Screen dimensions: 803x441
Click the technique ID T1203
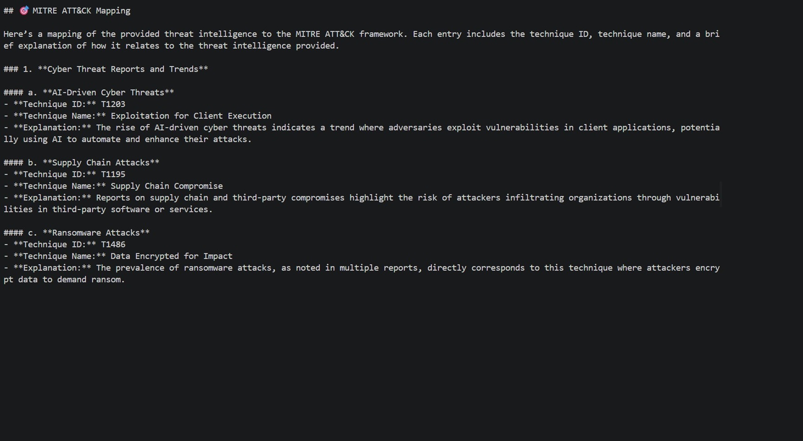(113, 104)
